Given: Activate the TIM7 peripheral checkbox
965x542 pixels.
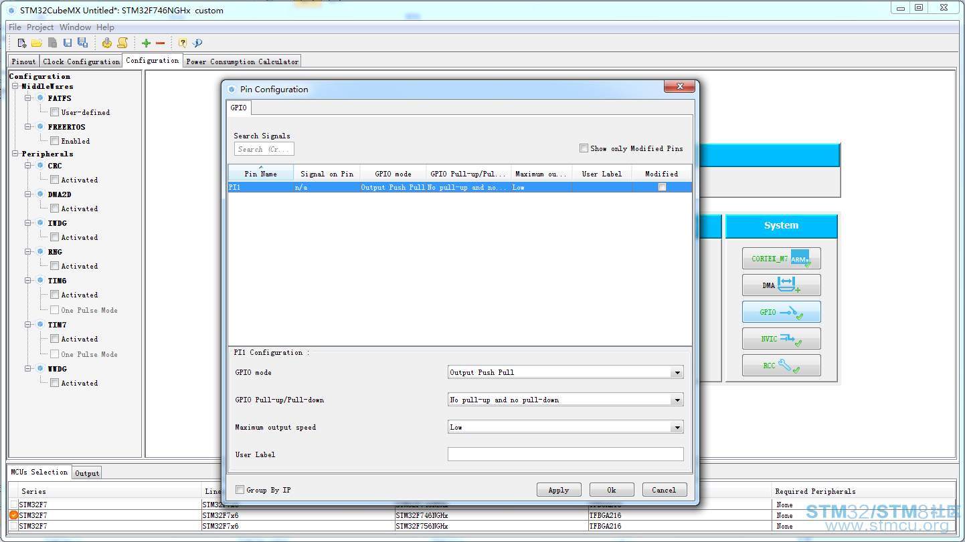Looking at the screenshot, I should [x=55, y=339].
